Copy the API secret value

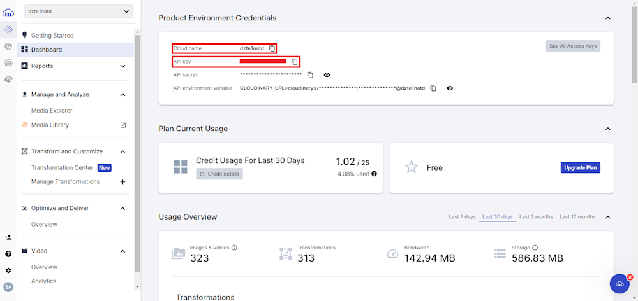pyautogui.click(x=311, y=75)
